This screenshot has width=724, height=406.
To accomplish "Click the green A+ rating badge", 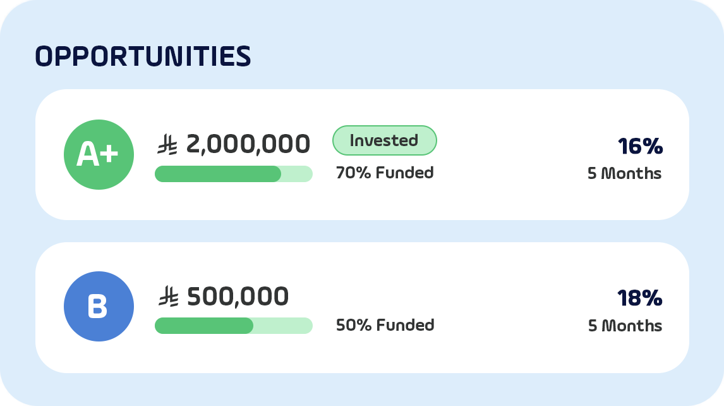I will [99, 154].
